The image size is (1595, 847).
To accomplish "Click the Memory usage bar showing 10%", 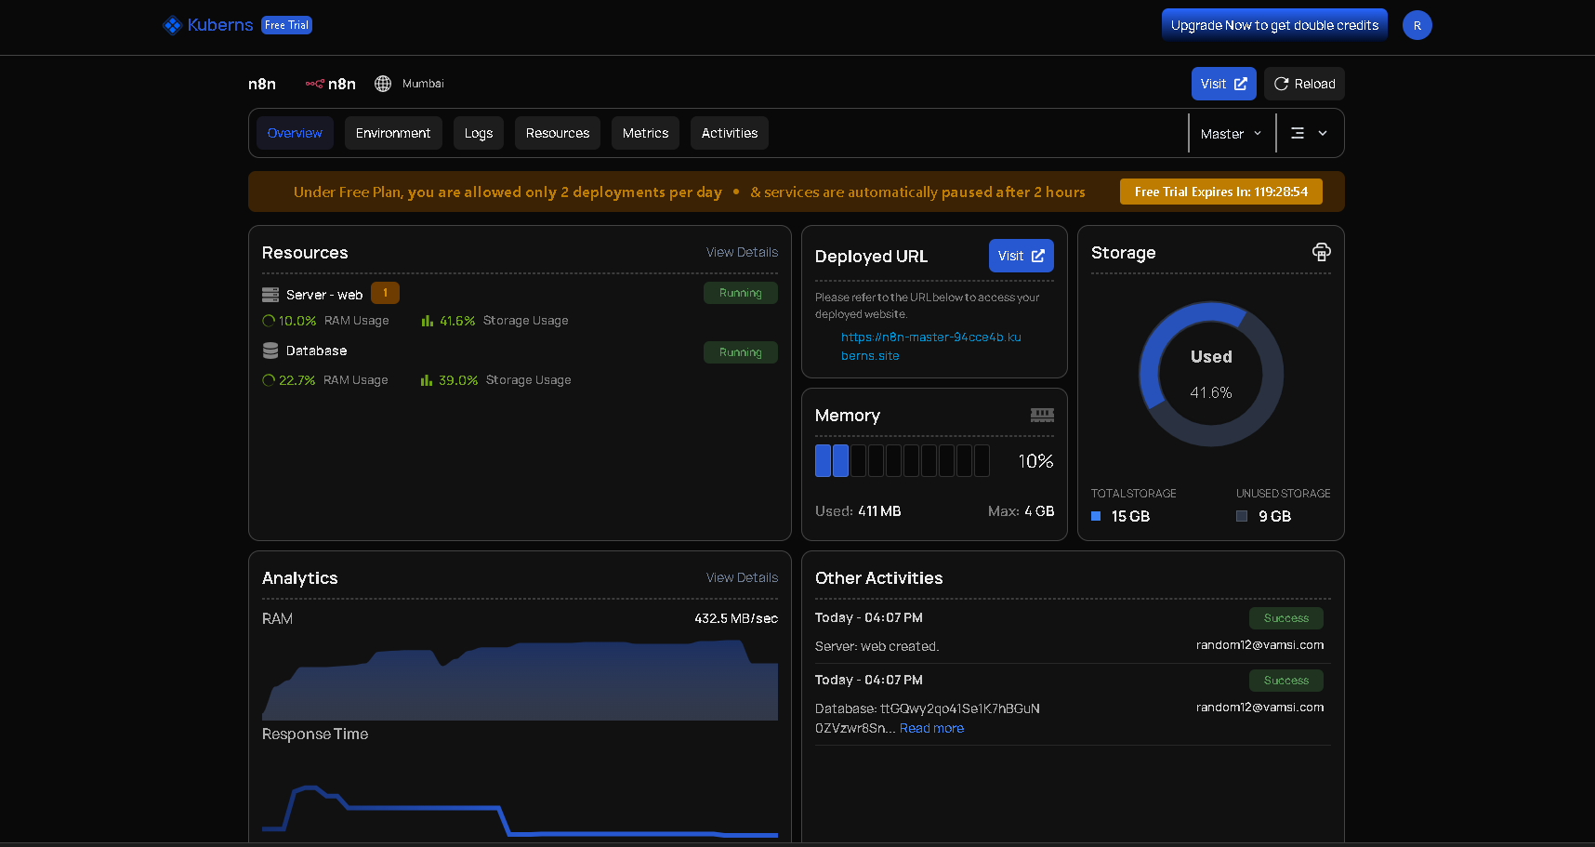I will [902, 460].
